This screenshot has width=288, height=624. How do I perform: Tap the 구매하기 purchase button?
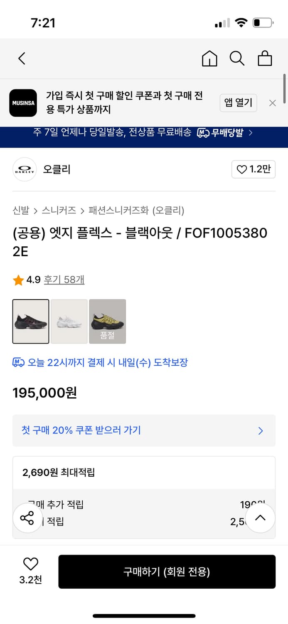coord(167,571)
